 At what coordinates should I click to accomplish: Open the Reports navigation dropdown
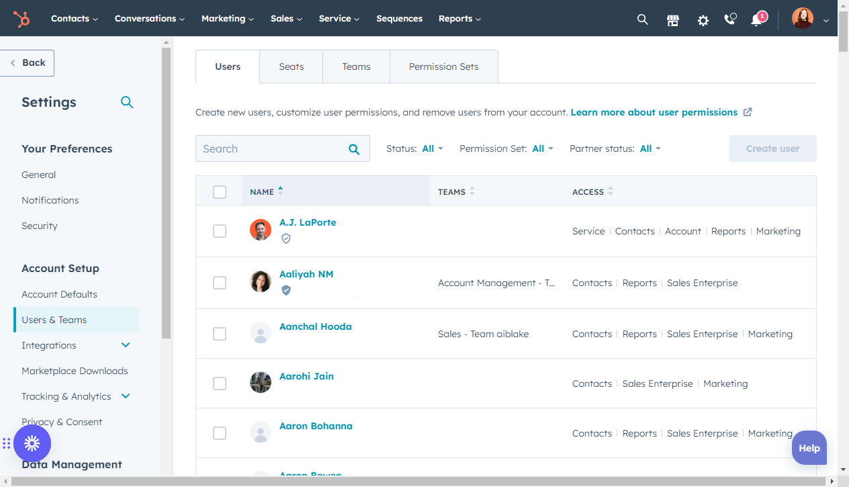pos(459,19)
